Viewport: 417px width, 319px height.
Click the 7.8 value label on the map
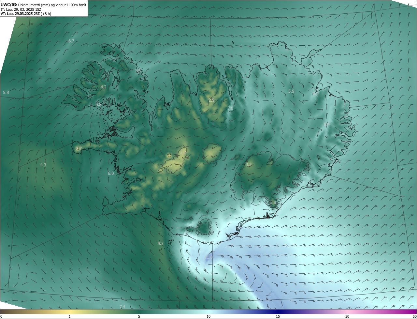pyautogui.click(x=230, y=108)
